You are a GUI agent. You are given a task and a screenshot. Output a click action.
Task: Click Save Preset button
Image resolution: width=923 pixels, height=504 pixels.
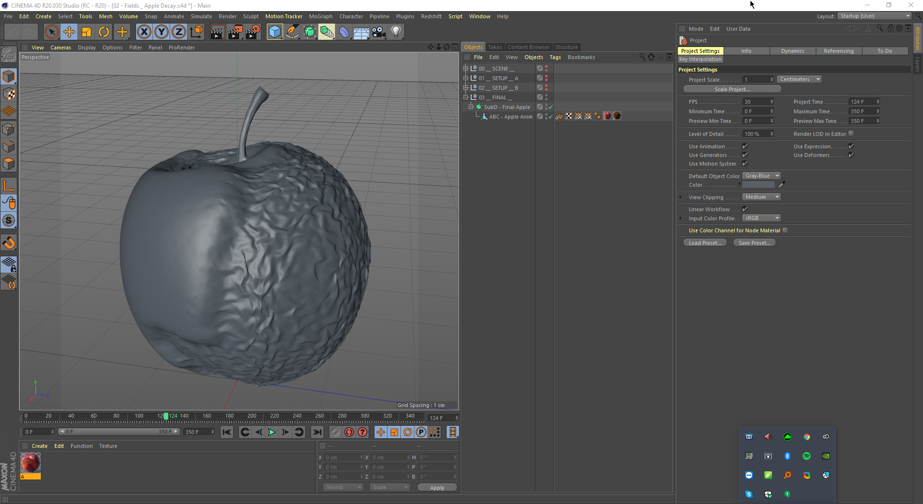tap(754, 243)
